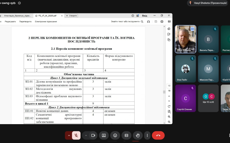Open the page thumbnails copy icon
The width and height of the screenshot is (230, 143).
point(169,40)
